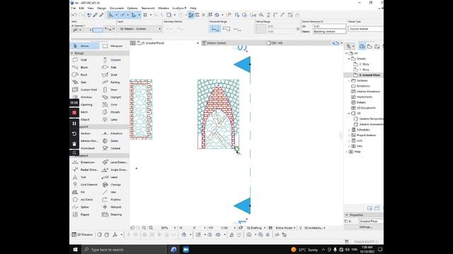This screenshot has height=254, width=453.
Task: Select the Curtain Wall tool
Action: [x=84, y=90]
